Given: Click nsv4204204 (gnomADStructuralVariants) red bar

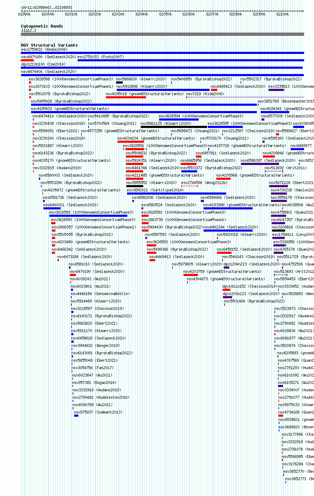Looking at the screenshot, I should 131,142.
